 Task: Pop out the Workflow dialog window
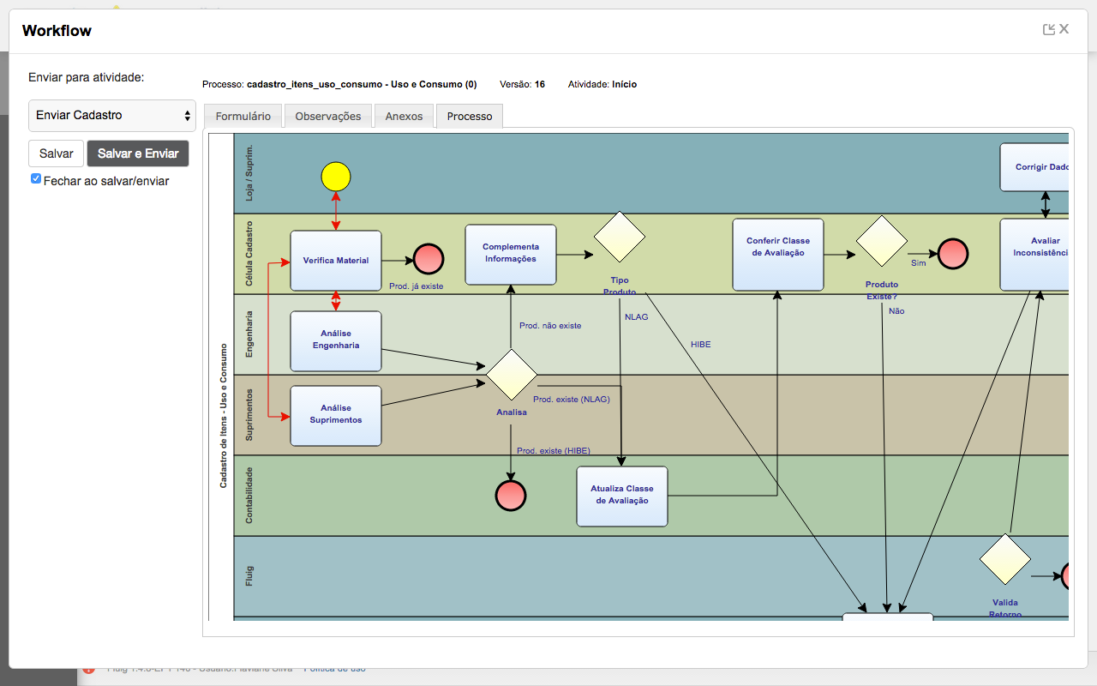[x=1048, y=29]
